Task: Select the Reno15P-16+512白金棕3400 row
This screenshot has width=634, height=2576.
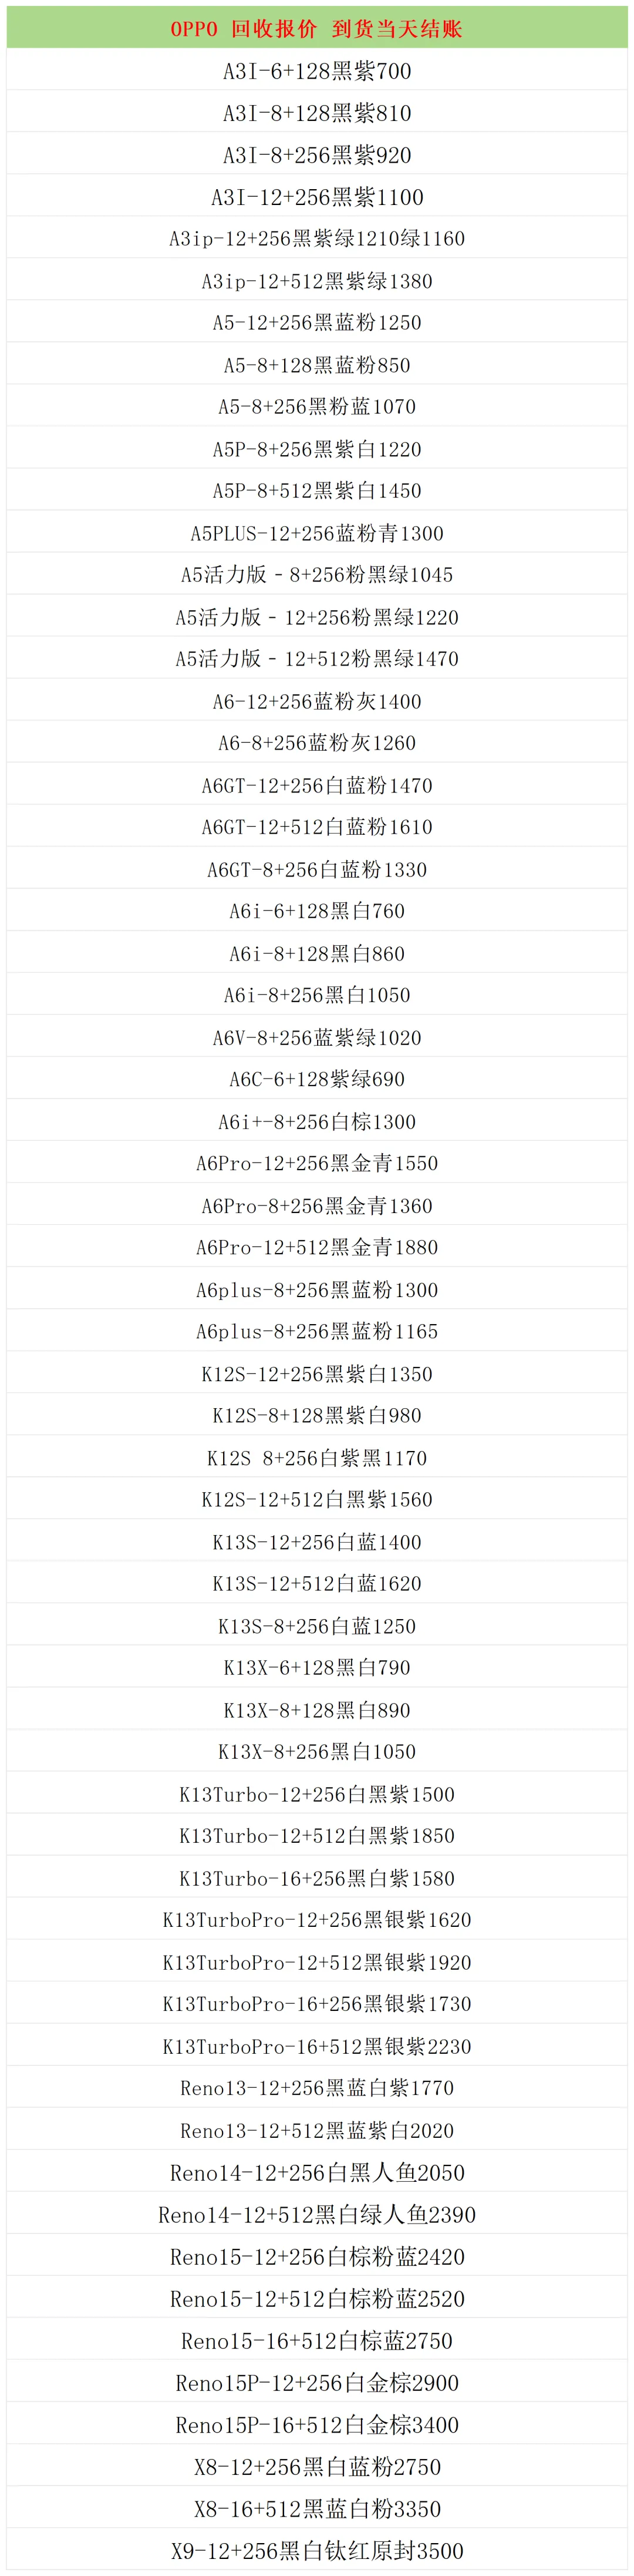Action: [317, 2423]
